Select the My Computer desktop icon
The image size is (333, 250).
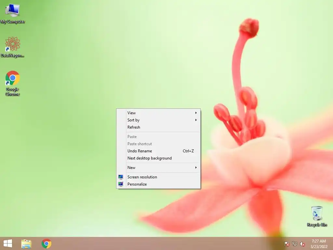[13, 14]
